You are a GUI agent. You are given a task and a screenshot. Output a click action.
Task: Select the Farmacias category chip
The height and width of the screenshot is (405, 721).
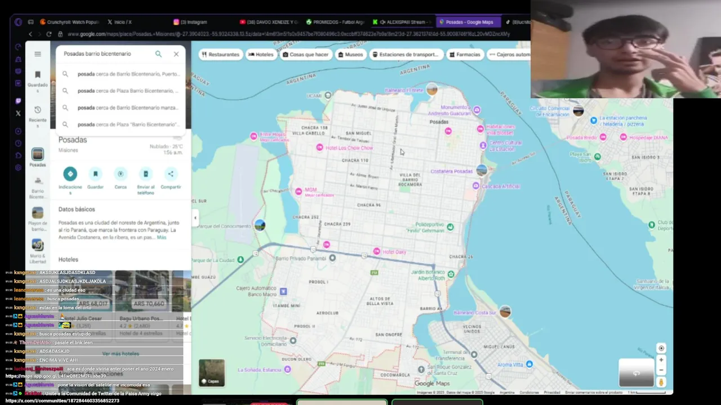tap(464, 55)
